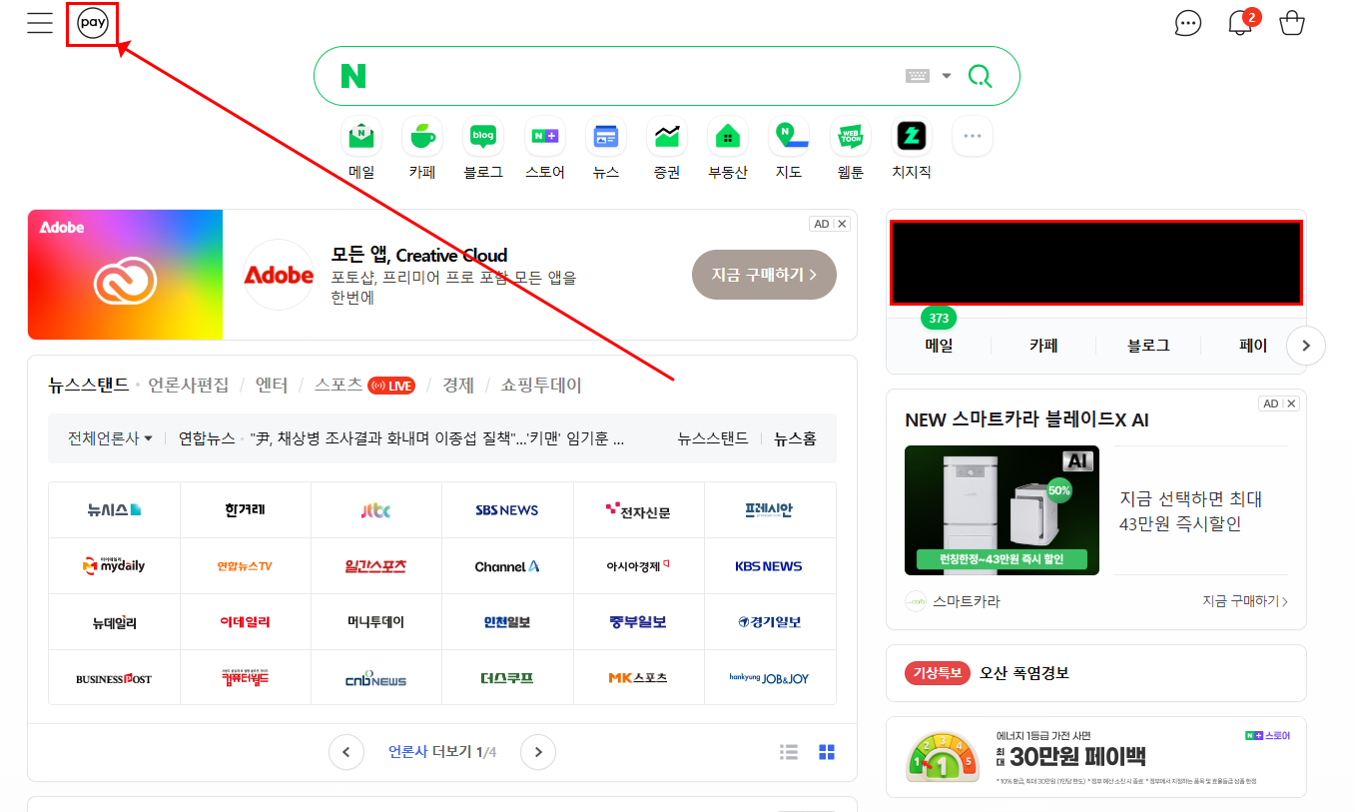
Task: Click 지금 구매하기 in 스마트카라 ad
Action: click(1245, 601)
